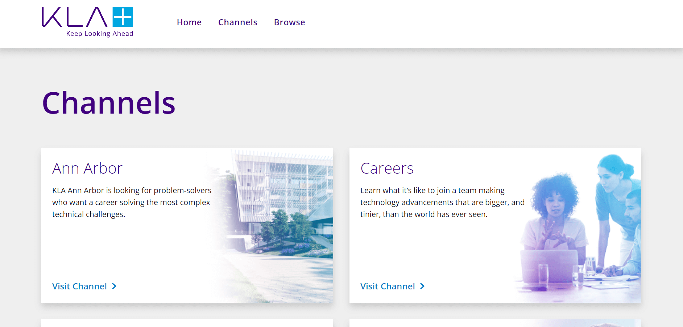Click the Careers description paragraph
Image resolution: width=683 pixels, height=327 pixels.
[442, 202]
